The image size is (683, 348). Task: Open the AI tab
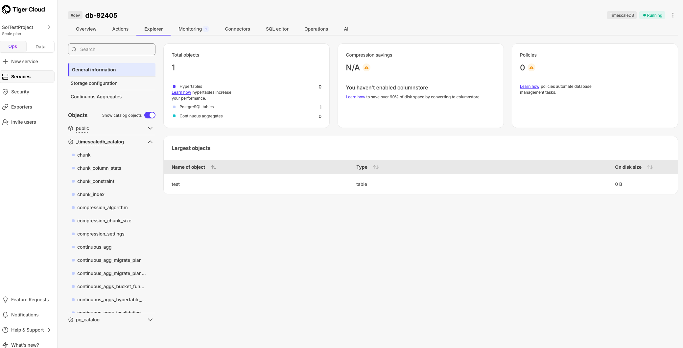(346, 29)
